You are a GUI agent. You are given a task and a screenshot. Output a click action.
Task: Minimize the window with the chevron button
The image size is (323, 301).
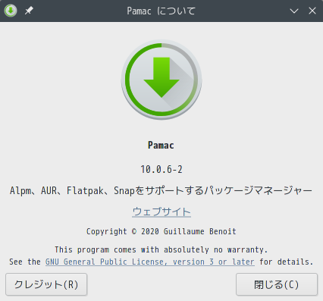pyautogui.click(x=294, y=11)
